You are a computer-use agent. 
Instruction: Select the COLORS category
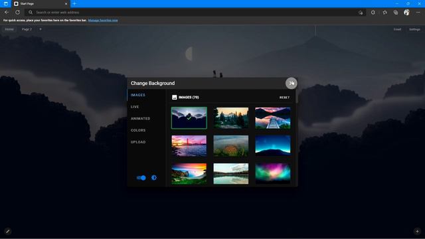[x=138, y=130]
